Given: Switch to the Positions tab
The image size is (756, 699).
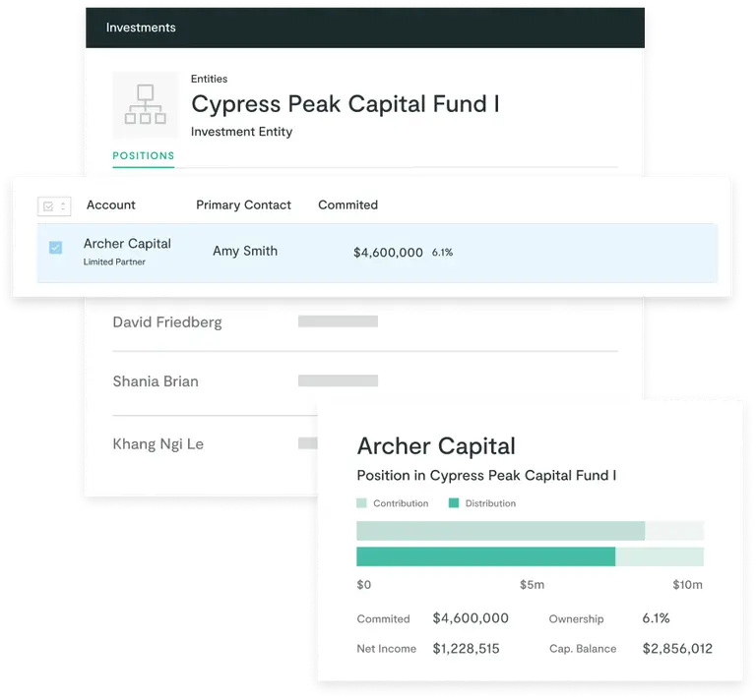Looking at the screenshot, I should click(x=143, y=155).
